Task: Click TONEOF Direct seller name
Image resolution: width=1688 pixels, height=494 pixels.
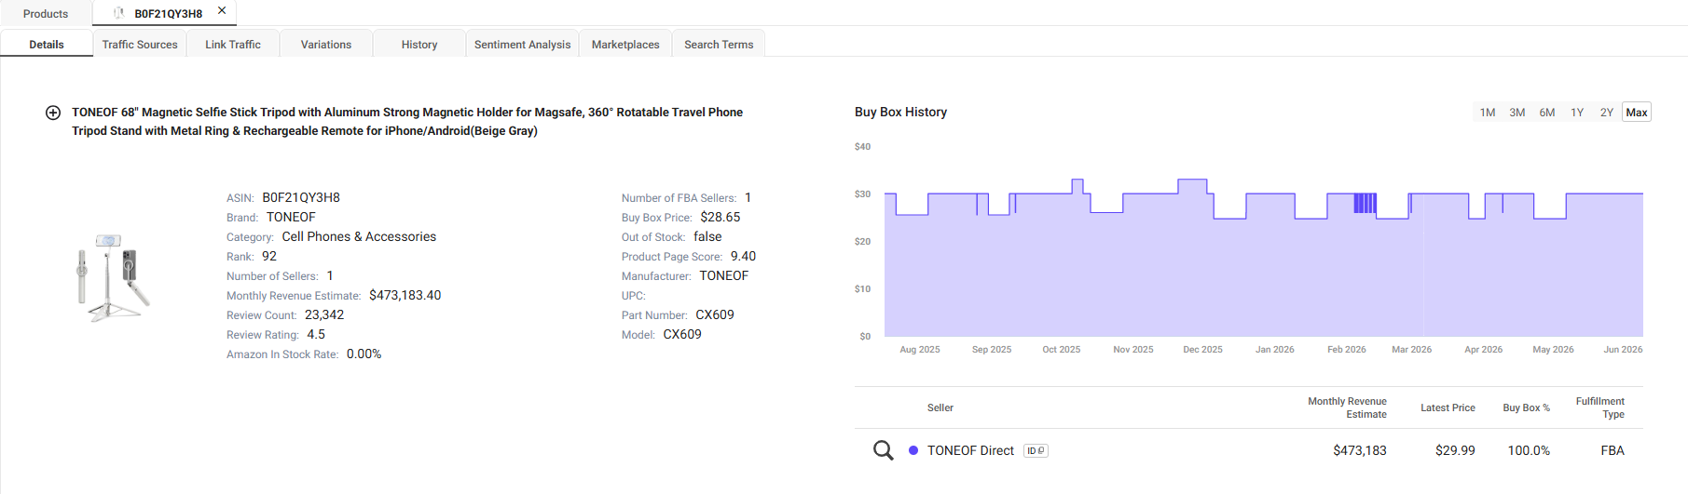Action: coord(970,450)
